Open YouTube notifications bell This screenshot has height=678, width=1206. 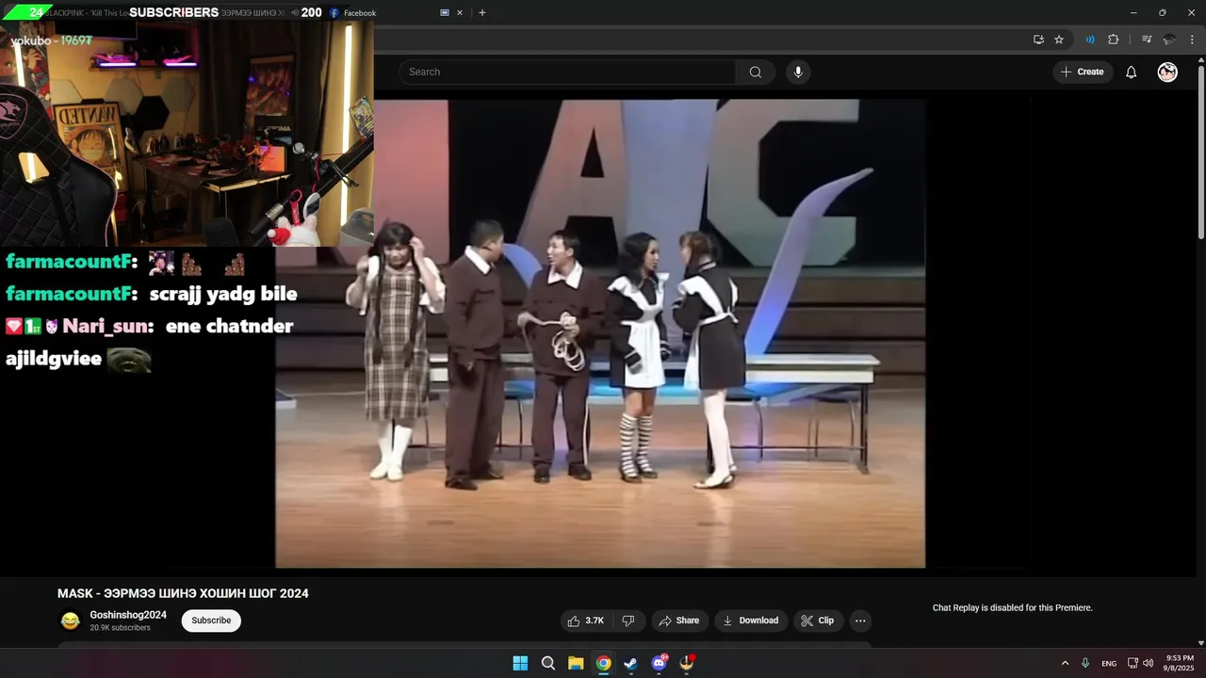(1132, 73)
